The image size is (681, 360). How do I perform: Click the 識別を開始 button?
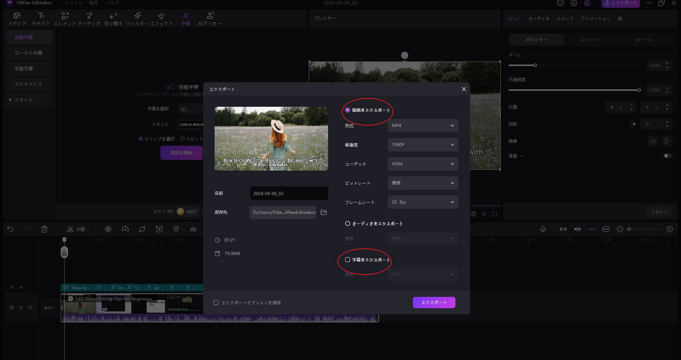click(181, 153)
